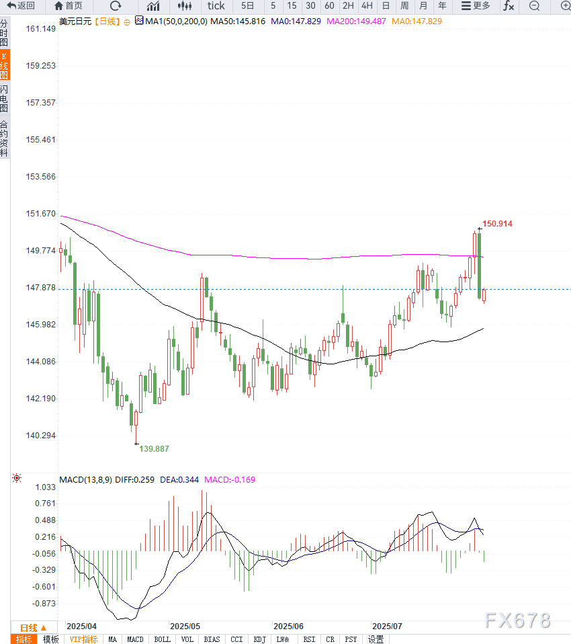
Task: Click the MA1 indicator chart icon
Action: (139, 21)
